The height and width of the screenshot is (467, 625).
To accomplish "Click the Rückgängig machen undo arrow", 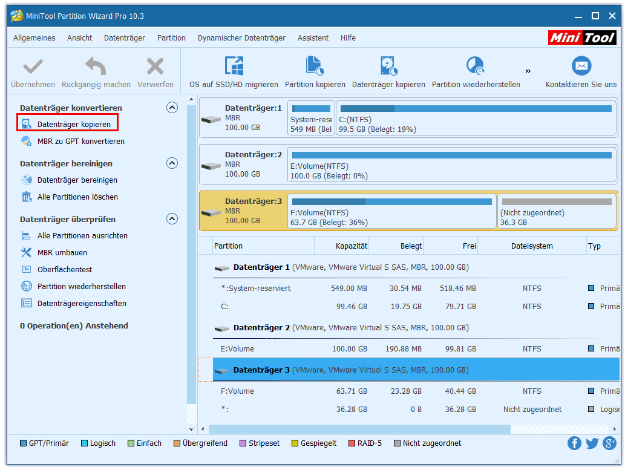I will pos(96,66).
